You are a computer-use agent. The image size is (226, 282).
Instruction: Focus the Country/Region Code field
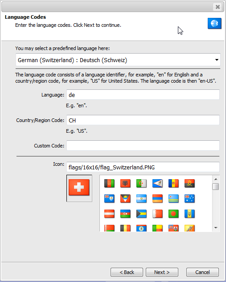(x=143, y=120)
